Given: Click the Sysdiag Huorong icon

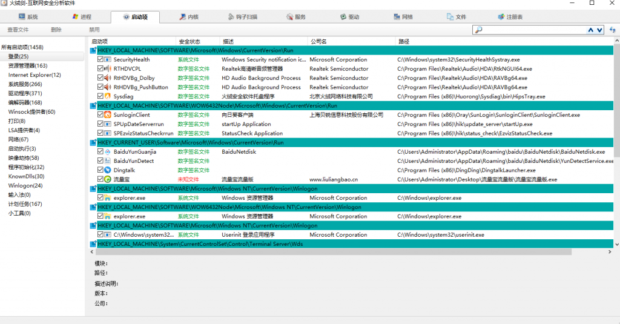Looking at the screenshot, I should point(108,96).
